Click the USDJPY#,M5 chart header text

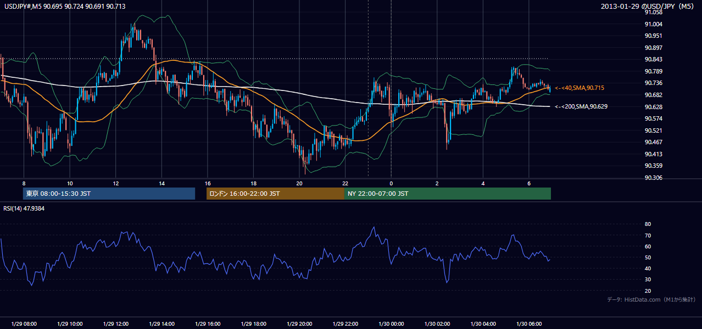click(x=65, y=6)
